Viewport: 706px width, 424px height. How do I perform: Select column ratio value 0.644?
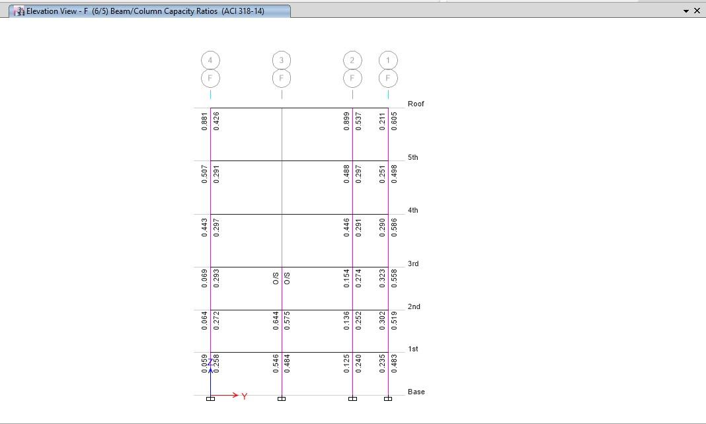pos(276,320)
